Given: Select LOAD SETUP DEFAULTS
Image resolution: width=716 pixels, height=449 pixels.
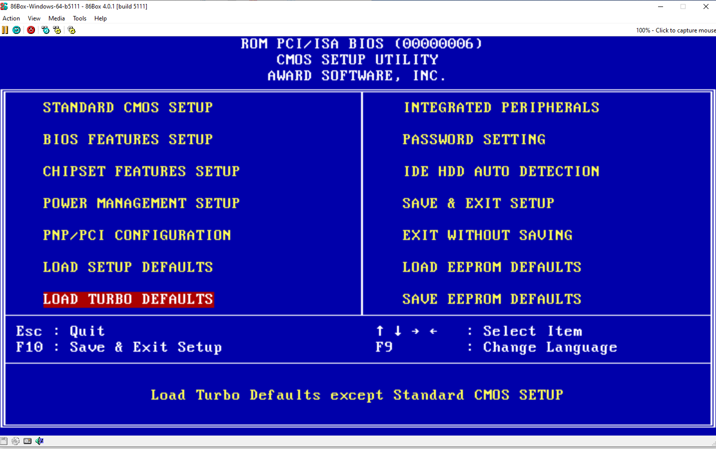Looking at the screenshot, I should 128,267.
